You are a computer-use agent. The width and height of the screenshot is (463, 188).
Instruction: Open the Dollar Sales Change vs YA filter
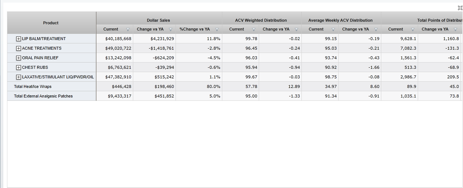(x=170, y=29)
